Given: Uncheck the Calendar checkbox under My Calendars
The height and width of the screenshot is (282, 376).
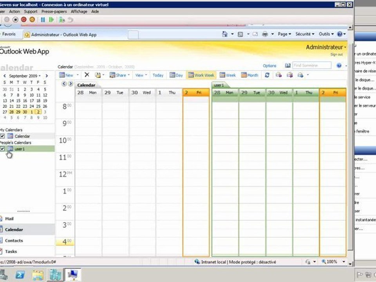Looking at the screenshot, I should pos(2,136).
